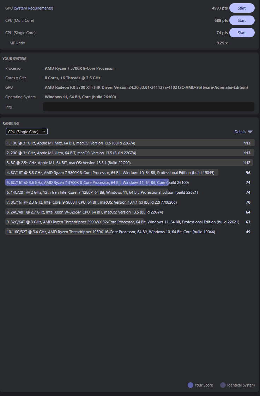Click the Details filter icon
260x396 pixels.
pyautogui.click(x=250, y=131)
